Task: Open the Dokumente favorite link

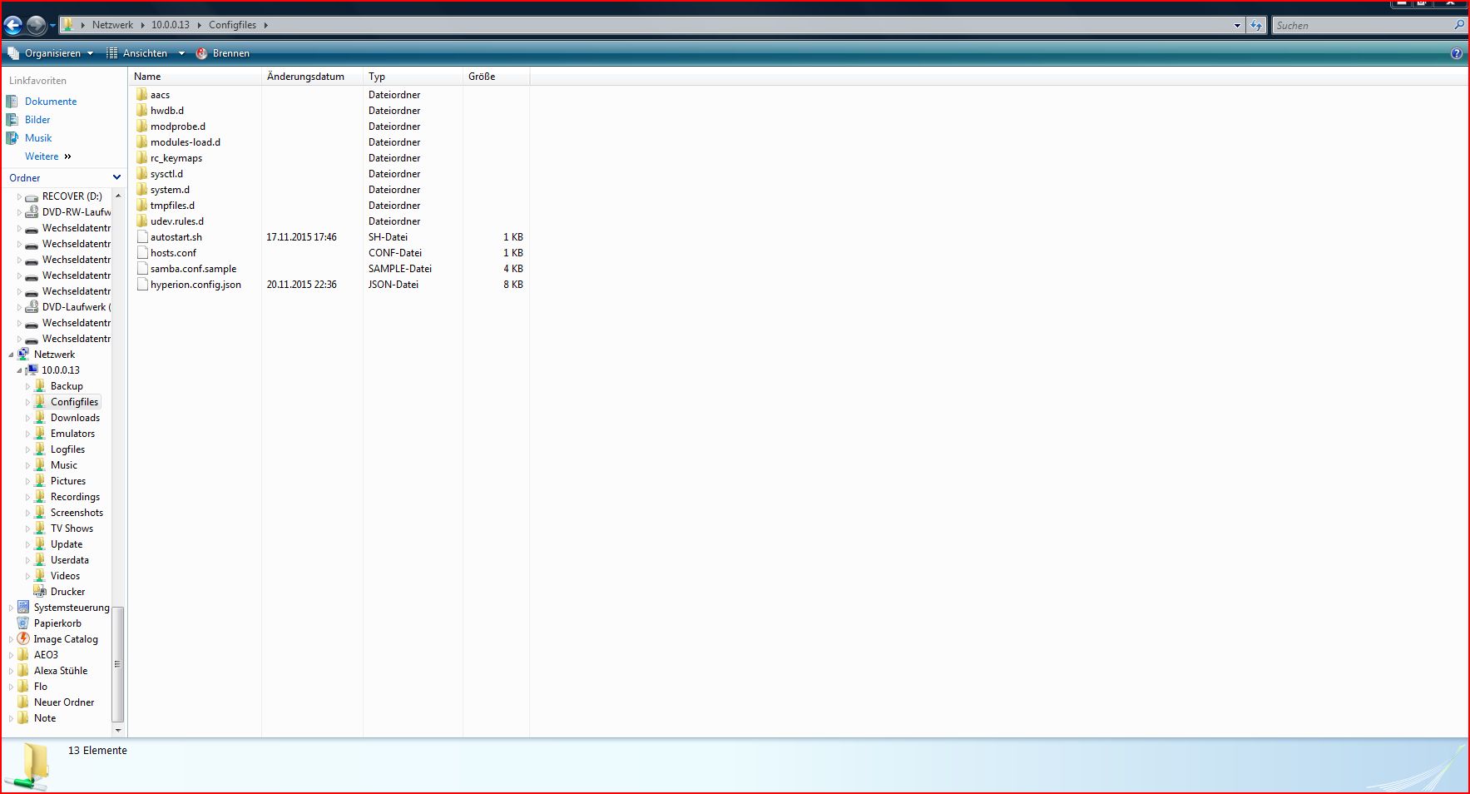Action: point(50,102)
